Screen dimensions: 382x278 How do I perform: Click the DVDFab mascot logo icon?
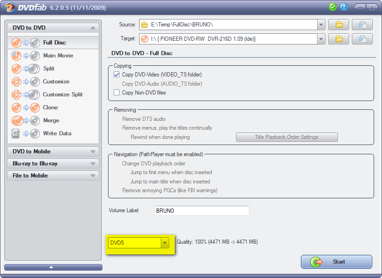9,7
